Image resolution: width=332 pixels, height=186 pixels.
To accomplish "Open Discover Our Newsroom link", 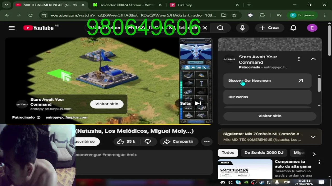I will pyautogui.click(x=267, y=81).
